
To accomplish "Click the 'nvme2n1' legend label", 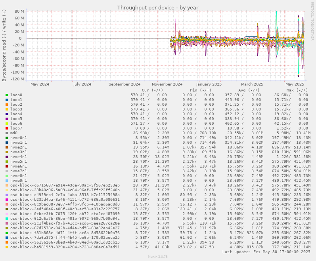I will 19,147.
